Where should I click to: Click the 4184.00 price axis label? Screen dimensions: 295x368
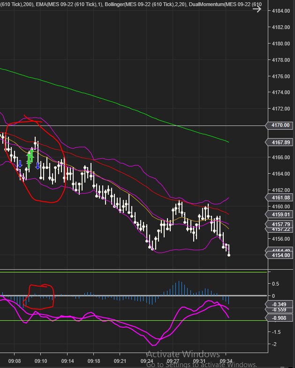point(280,11)
